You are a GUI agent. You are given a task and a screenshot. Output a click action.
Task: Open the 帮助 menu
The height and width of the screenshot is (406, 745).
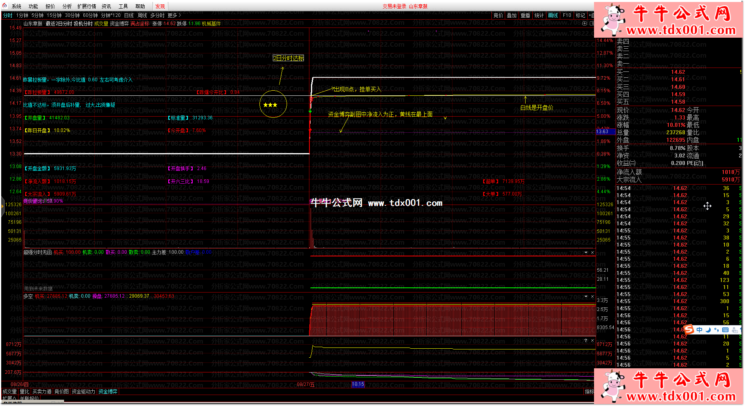pyautogui.click(x=140, y=6)
